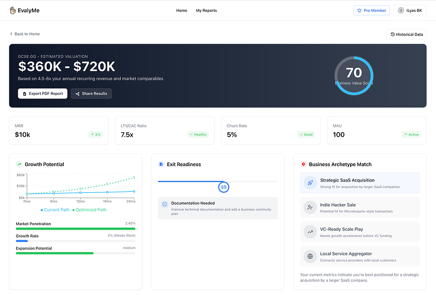Click the $360K - $720K valuation text

coord(66,66)
